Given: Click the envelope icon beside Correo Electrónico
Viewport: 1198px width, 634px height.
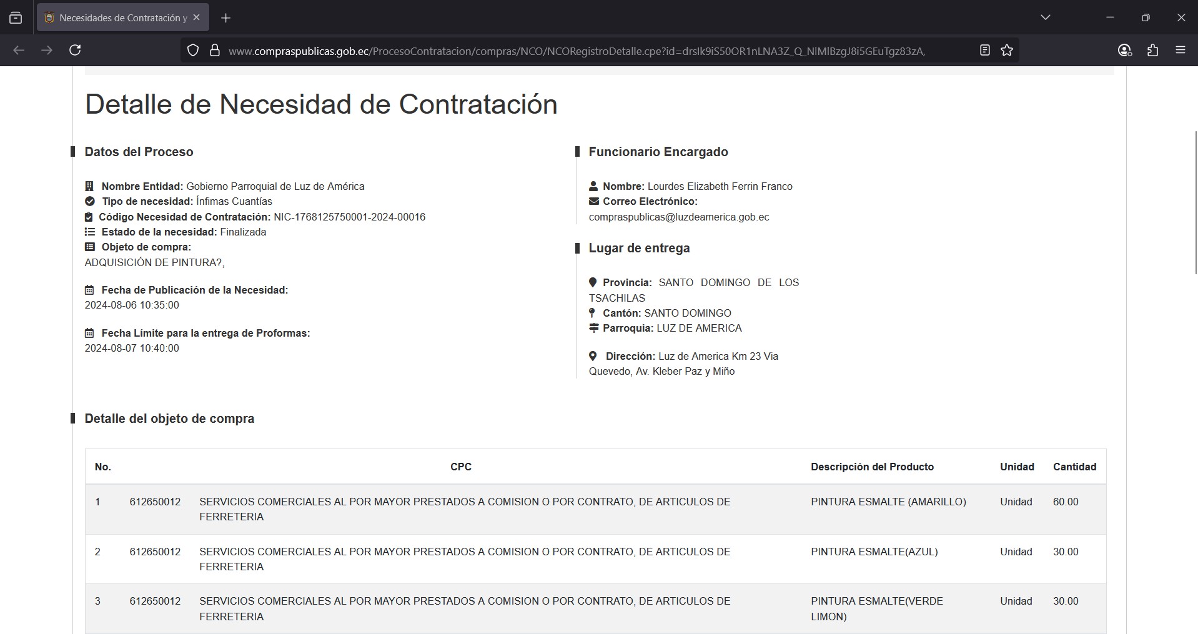Looking at the screenshot, I should click(594, 201).
